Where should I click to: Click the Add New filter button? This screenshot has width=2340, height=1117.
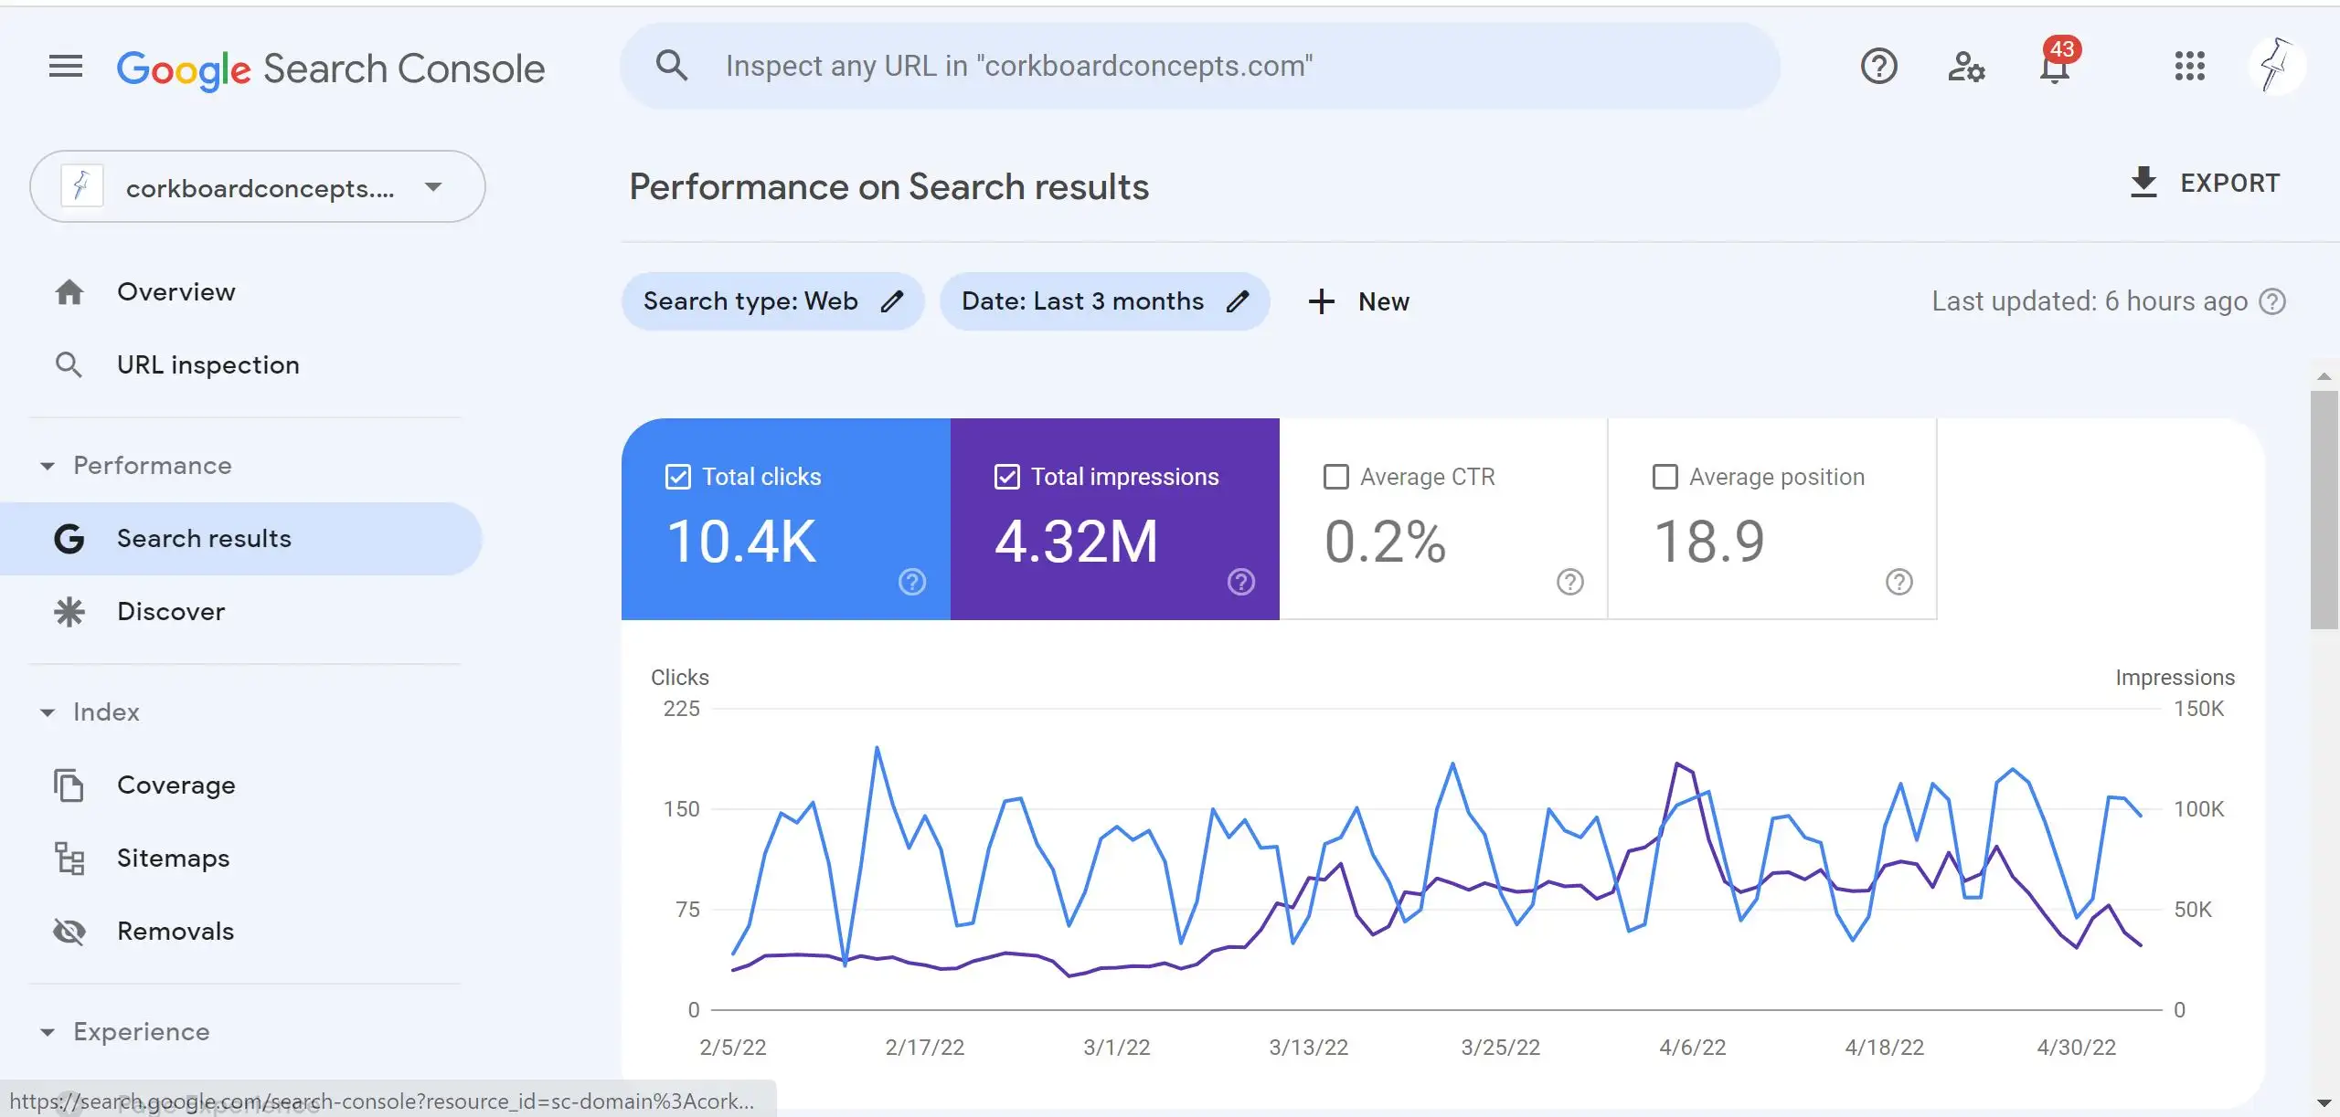click(1356, 301)
